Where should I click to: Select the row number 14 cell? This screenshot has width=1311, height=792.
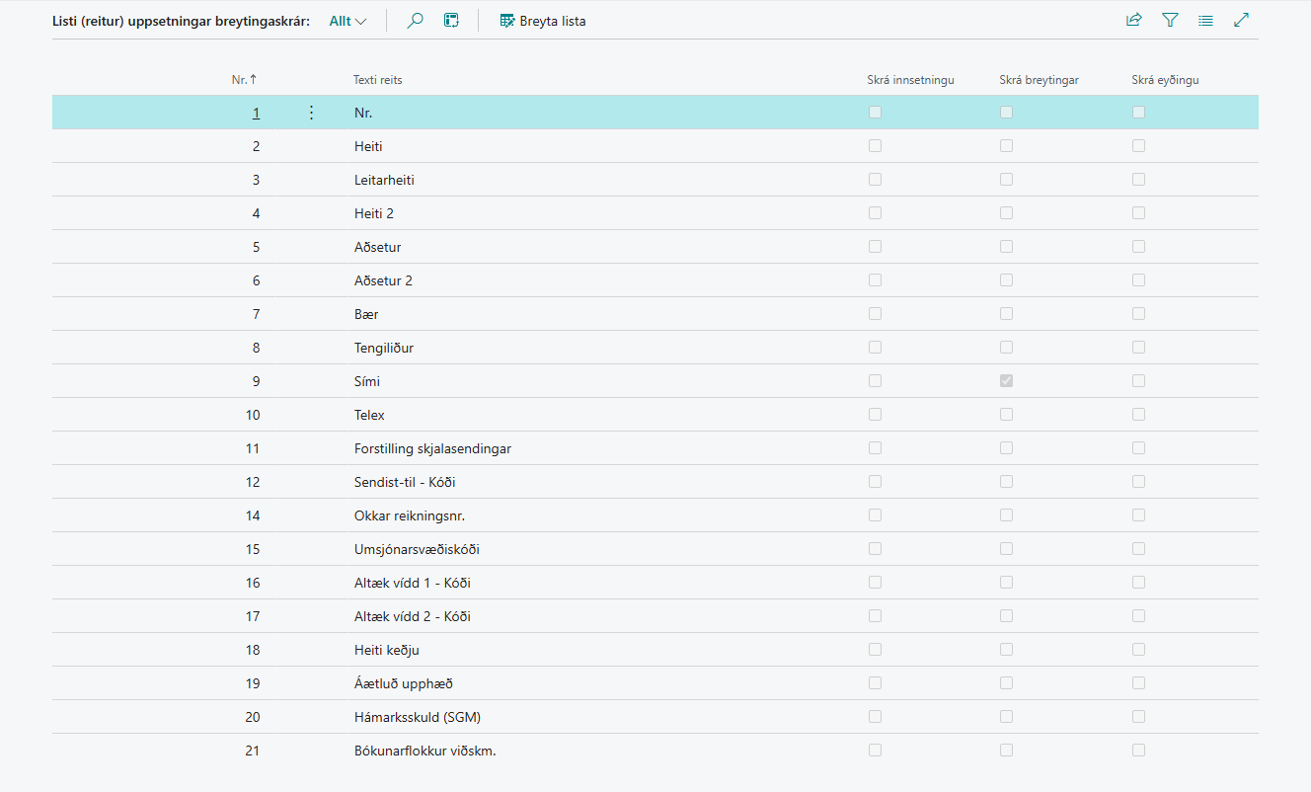pyautogui.click(x=253, y=515)
